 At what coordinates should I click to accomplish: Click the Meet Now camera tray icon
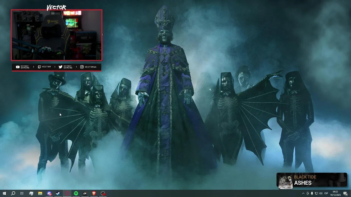click(x=307, y=193)
